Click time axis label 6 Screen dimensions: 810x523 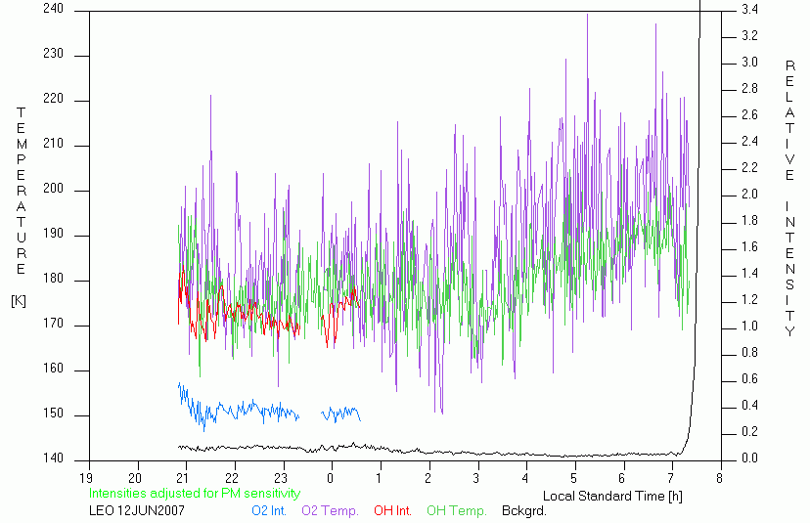click(x=622, y=479)
